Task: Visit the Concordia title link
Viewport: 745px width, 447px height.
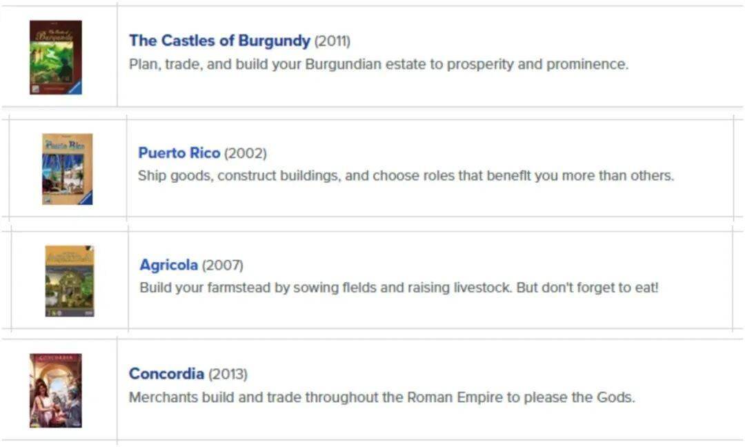Action: pos(166,374)
